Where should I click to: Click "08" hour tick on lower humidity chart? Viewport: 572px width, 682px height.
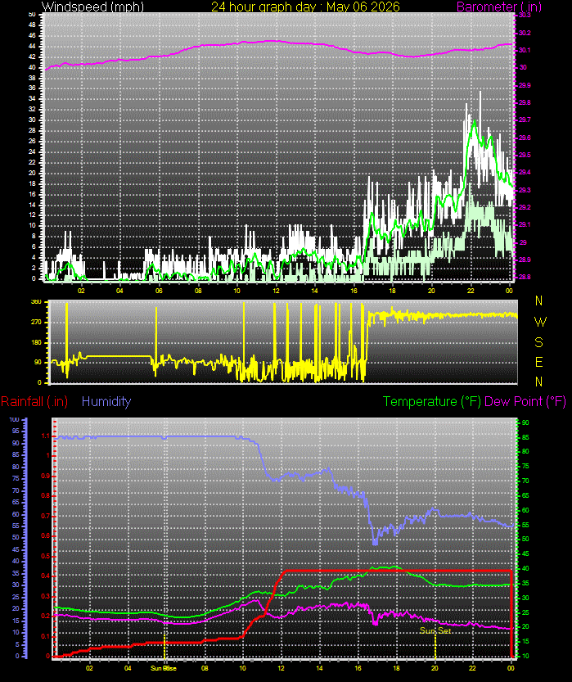tap(205, 668)
